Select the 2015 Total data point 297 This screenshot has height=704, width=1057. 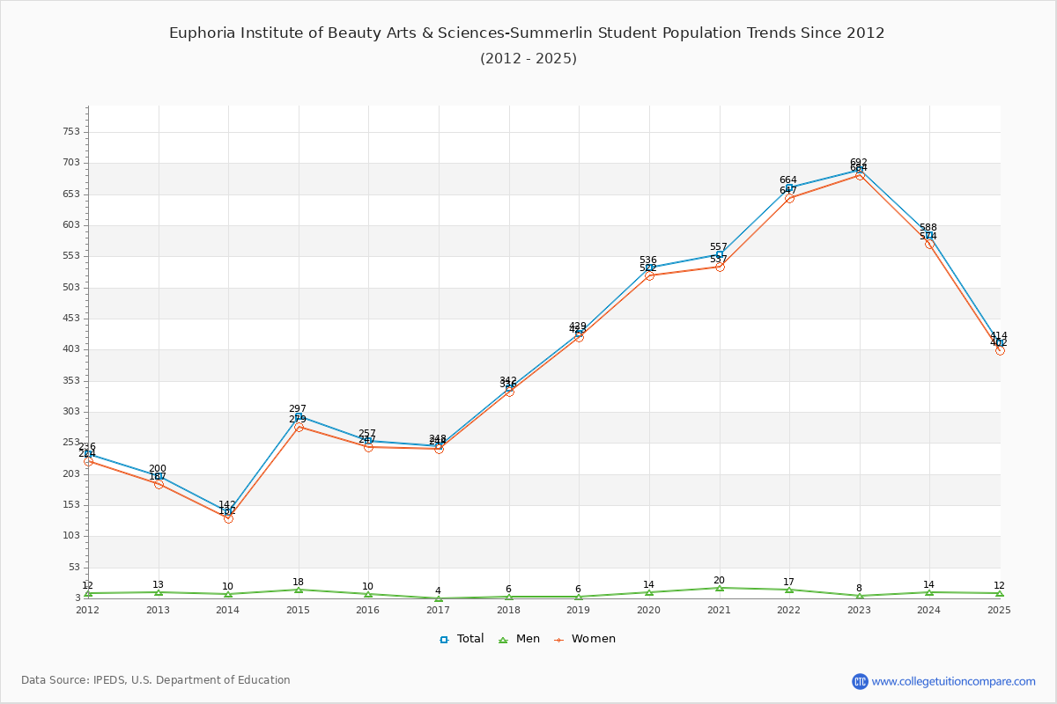pyautogui.click(x=299, y=416)
